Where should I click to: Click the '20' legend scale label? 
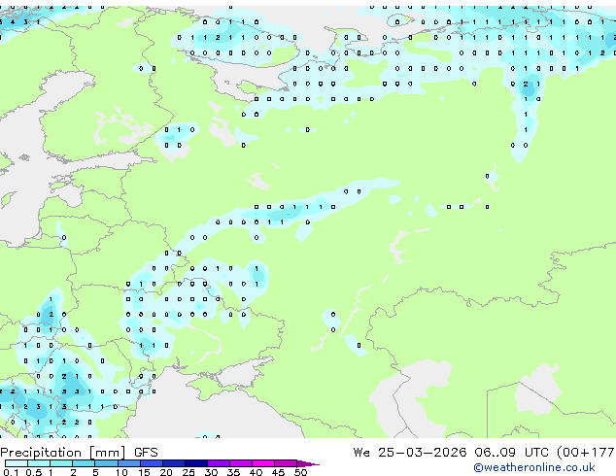coord(166,472)
